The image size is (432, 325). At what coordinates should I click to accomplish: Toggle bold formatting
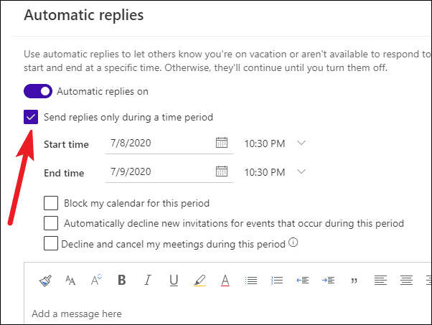click(121, 281)
